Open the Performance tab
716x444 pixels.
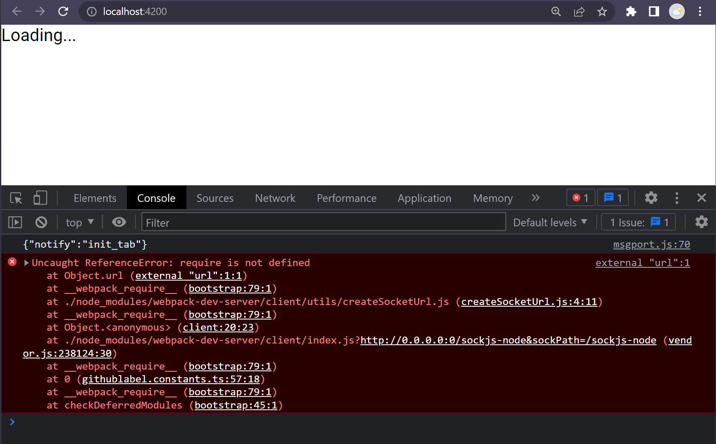click(x=346, y=198)
